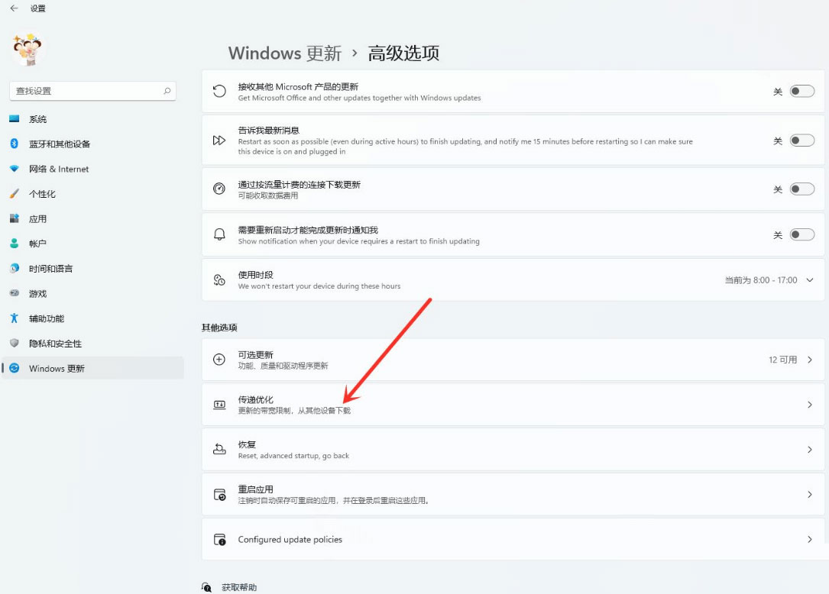Click the magnifier icon in search box

[x=167, y=91]
